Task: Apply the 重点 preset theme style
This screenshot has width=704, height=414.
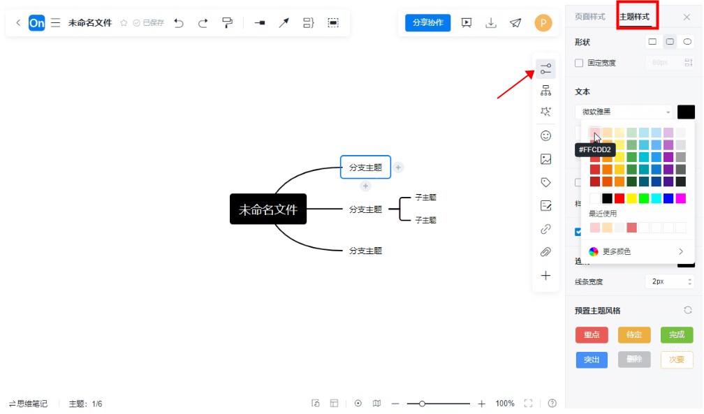Action: [591, 335]
